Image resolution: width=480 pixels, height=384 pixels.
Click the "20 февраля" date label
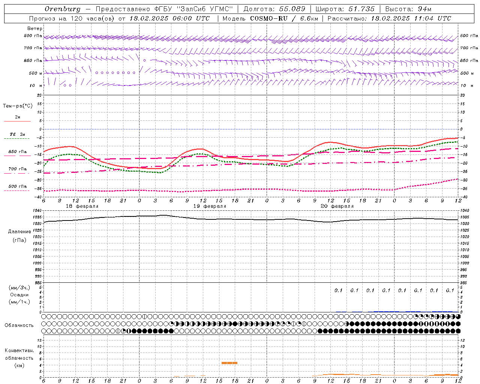click(337, 206)
